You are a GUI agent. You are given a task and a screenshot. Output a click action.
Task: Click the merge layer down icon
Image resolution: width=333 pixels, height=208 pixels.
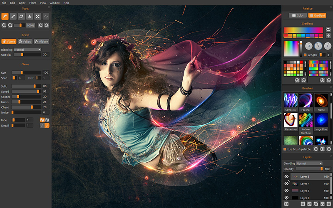coord(322,204)
